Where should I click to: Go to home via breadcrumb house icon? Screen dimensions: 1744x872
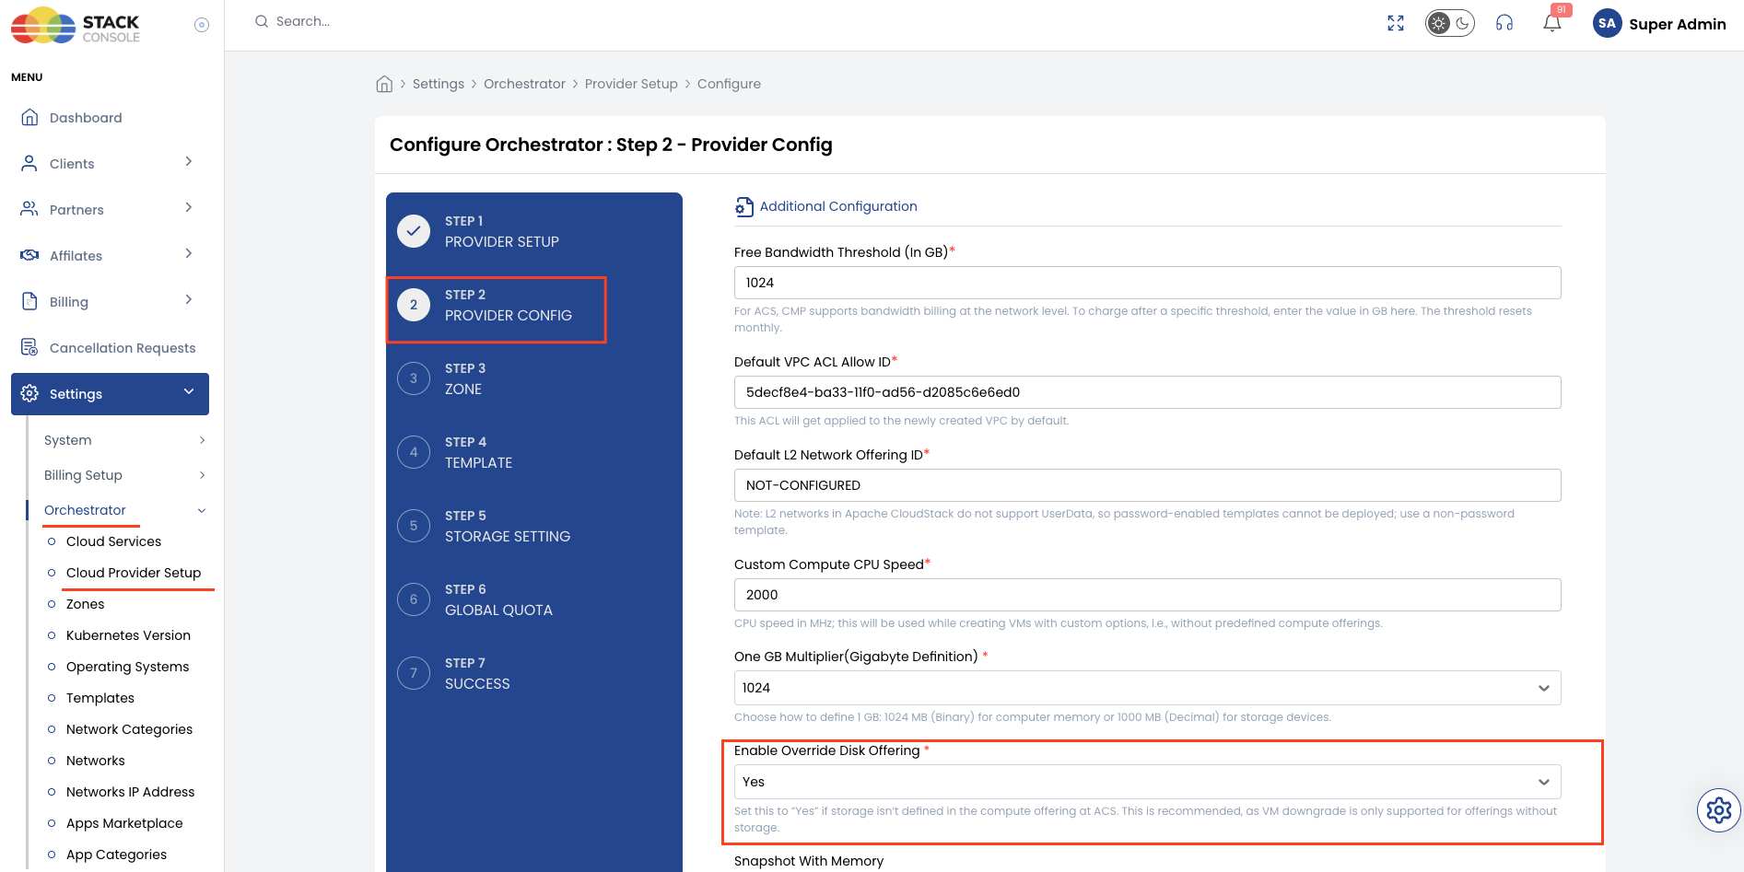(x=384, y=84)
